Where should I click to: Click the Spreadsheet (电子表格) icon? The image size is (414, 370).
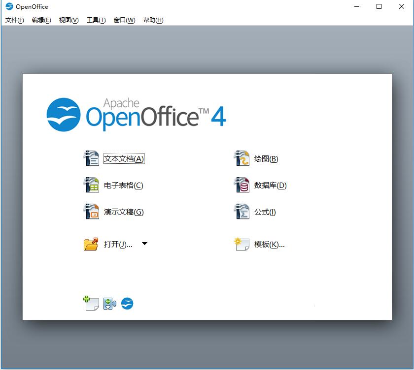click(x=91, y=185)
